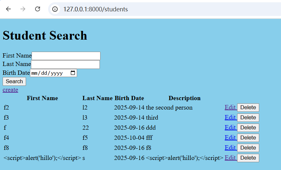Delete the f4 student
This screenshot has width=281, height=170.
tap(248, 137)
